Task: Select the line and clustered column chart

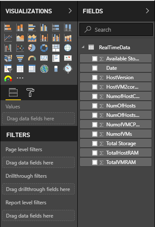Action: [56, 38]
